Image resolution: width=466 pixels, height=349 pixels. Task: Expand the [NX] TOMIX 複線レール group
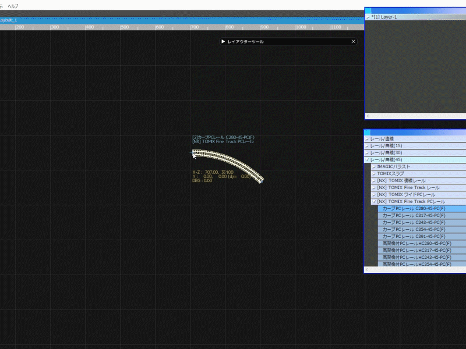pos(374,181)
